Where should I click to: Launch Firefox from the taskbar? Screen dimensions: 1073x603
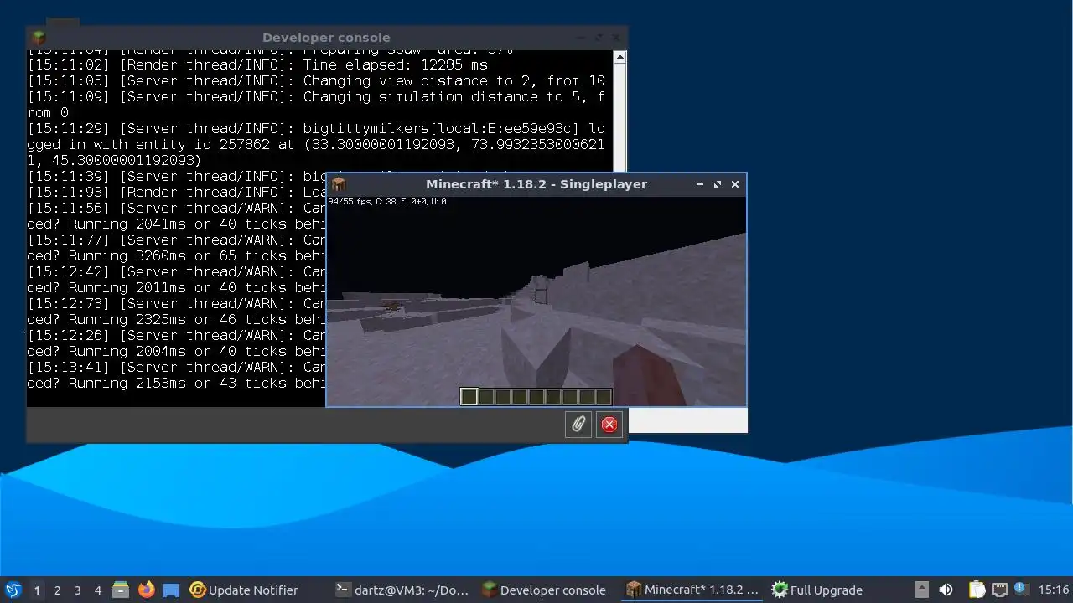point(146,590)
